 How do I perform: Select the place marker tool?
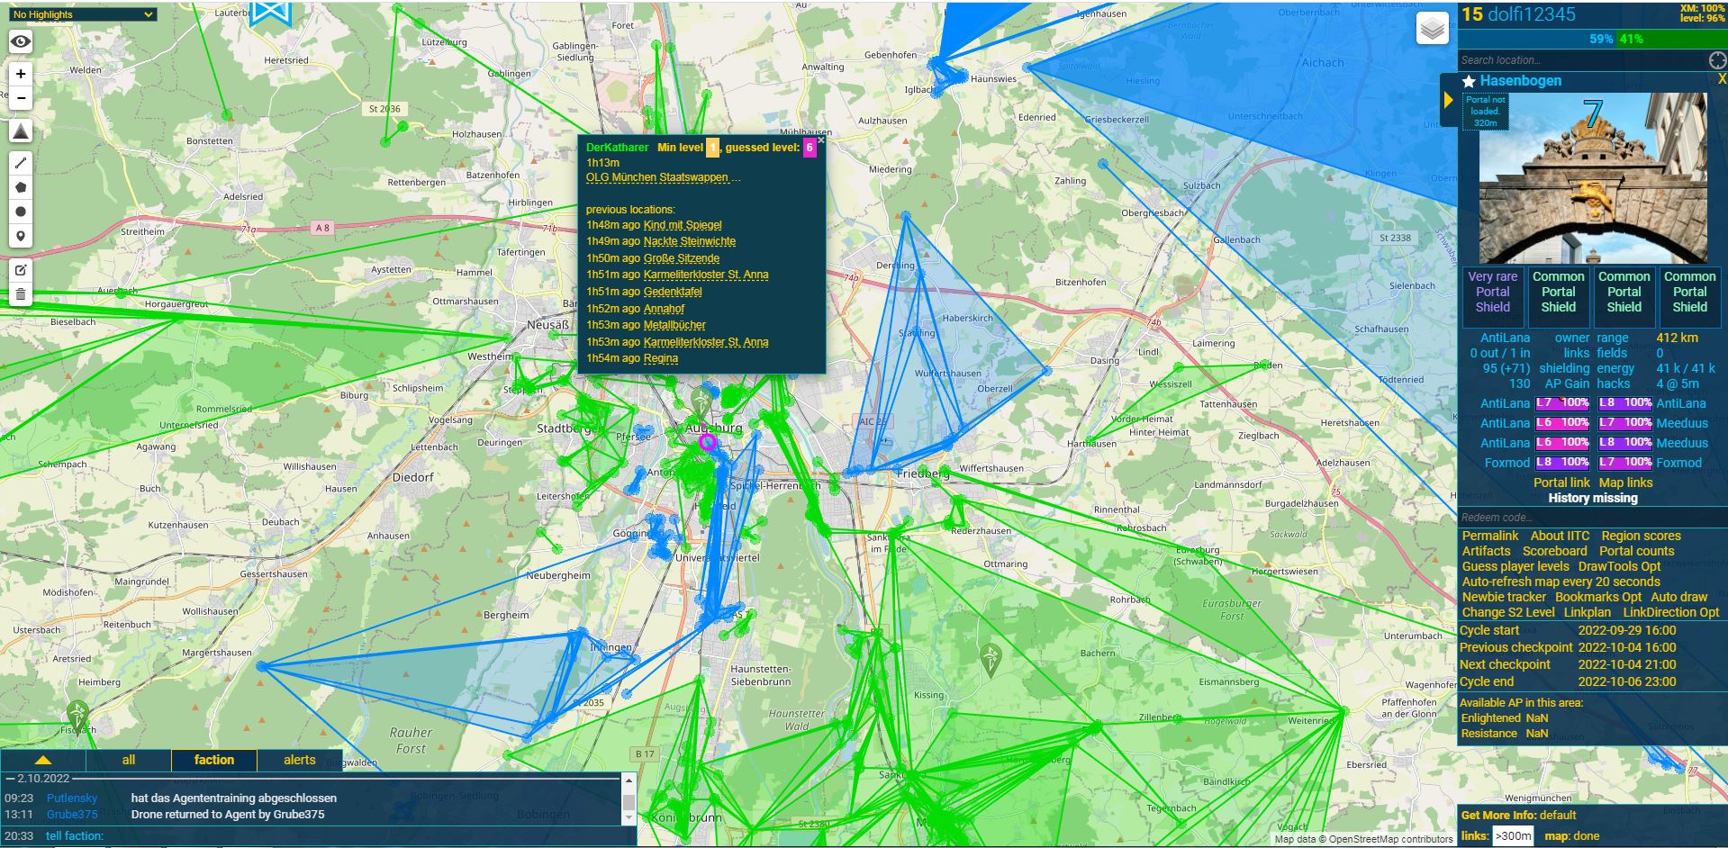pyautogui.click(x=21, y=236)
